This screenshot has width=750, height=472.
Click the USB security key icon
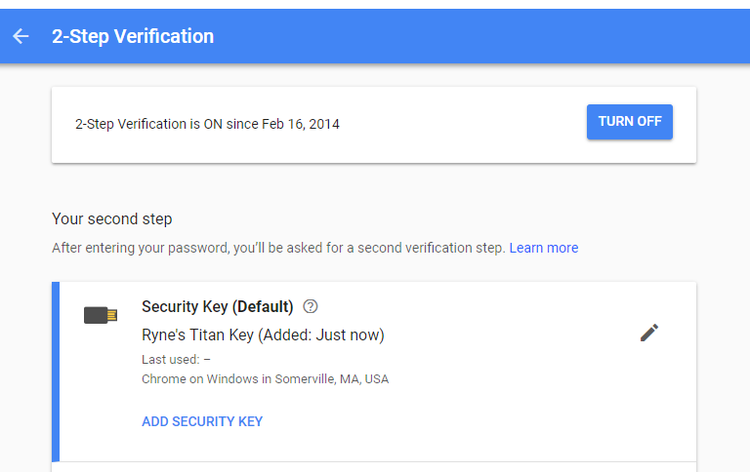click(101, 315)
